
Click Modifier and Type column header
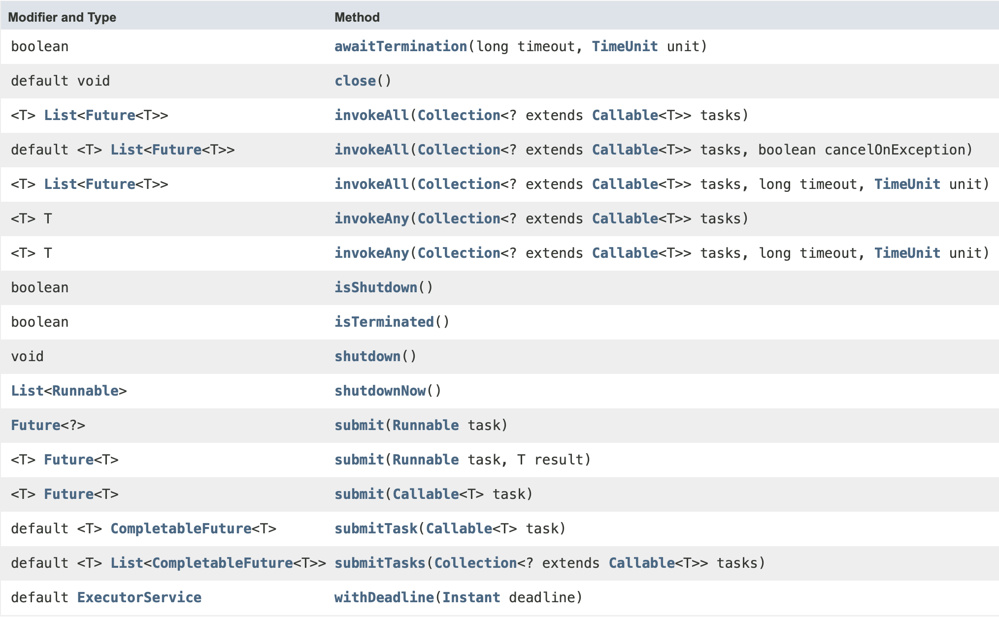(62, 17)
